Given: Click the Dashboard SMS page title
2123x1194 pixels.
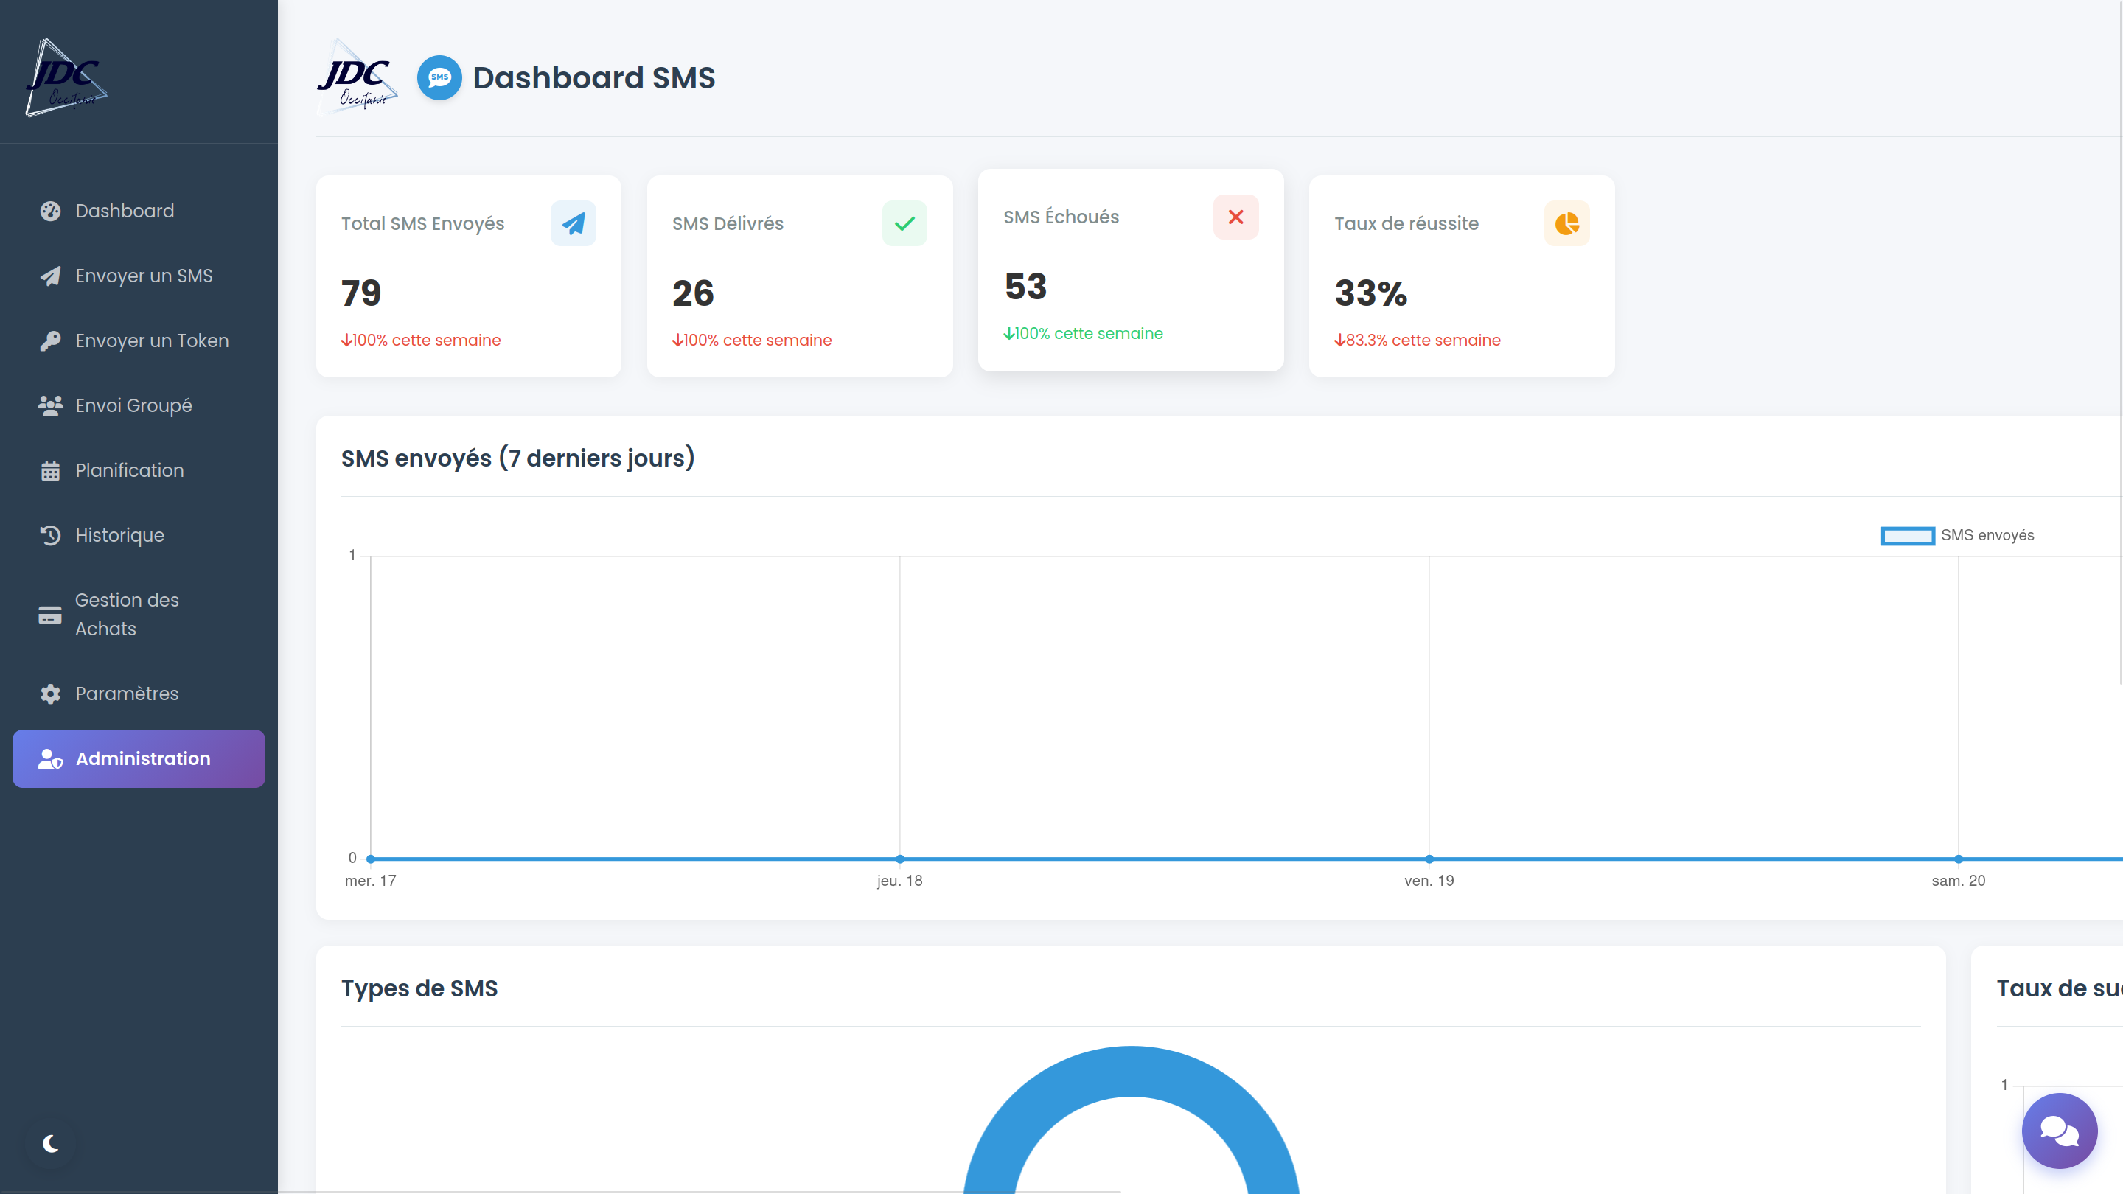Looking at the screenshot, I should pos(593,77).
